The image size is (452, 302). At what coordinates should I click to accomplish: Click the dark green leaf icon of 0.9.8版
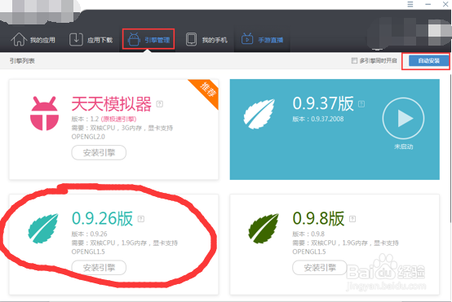click(264, 229)
